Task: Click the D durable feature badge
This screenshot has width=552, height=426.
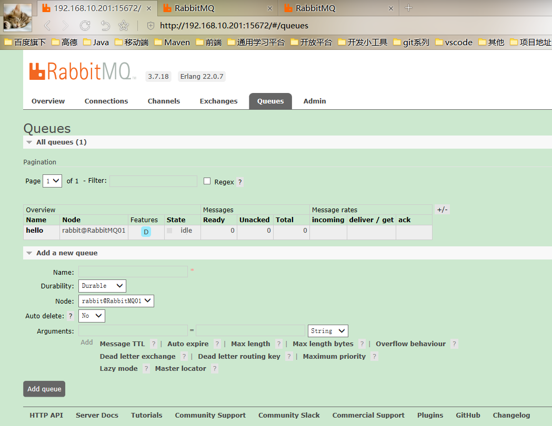Action: [146, 232]
